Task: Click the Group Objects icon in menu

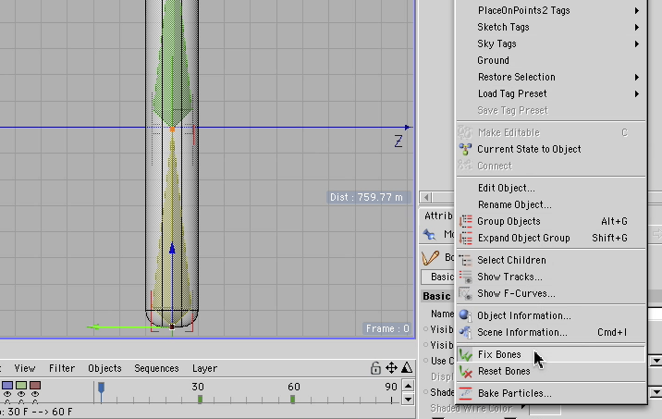Action: (x=465, y=221)
